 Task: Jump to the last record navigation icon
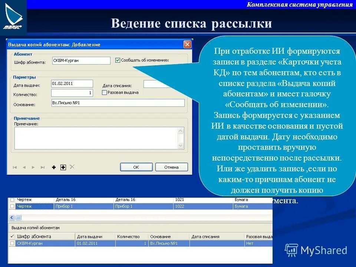click(x=42, y=167)
